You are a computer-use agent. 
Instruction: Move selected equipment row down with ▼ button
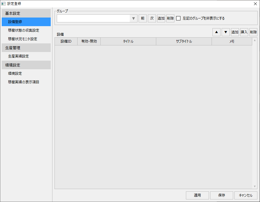(x=225, y=32)
